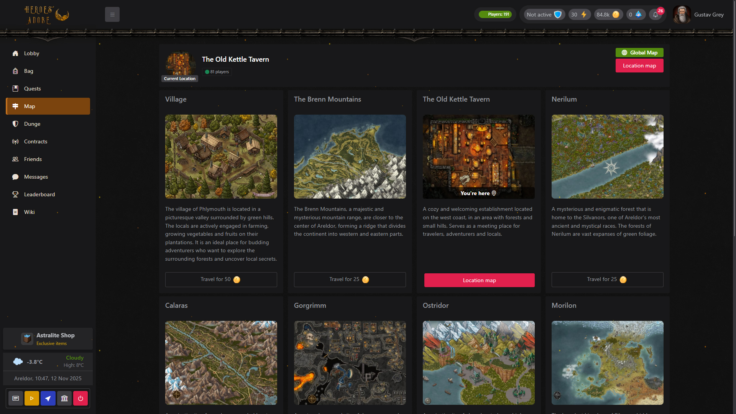Viewport: 736px width, 414px height.
Task: Click the gold coin balance 84.8k
Action: (608, 15)
